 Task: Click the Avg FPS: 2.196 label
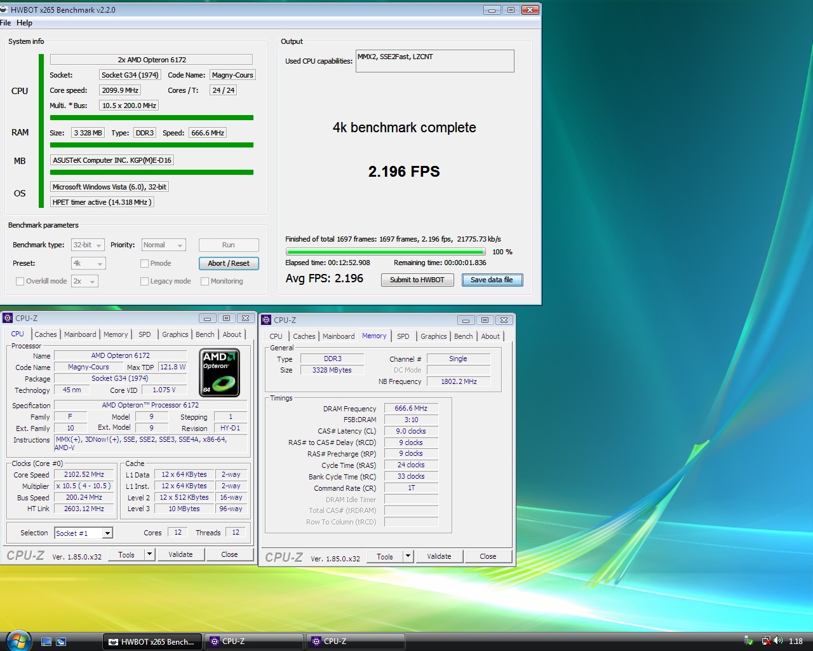[x=325, y=278]
